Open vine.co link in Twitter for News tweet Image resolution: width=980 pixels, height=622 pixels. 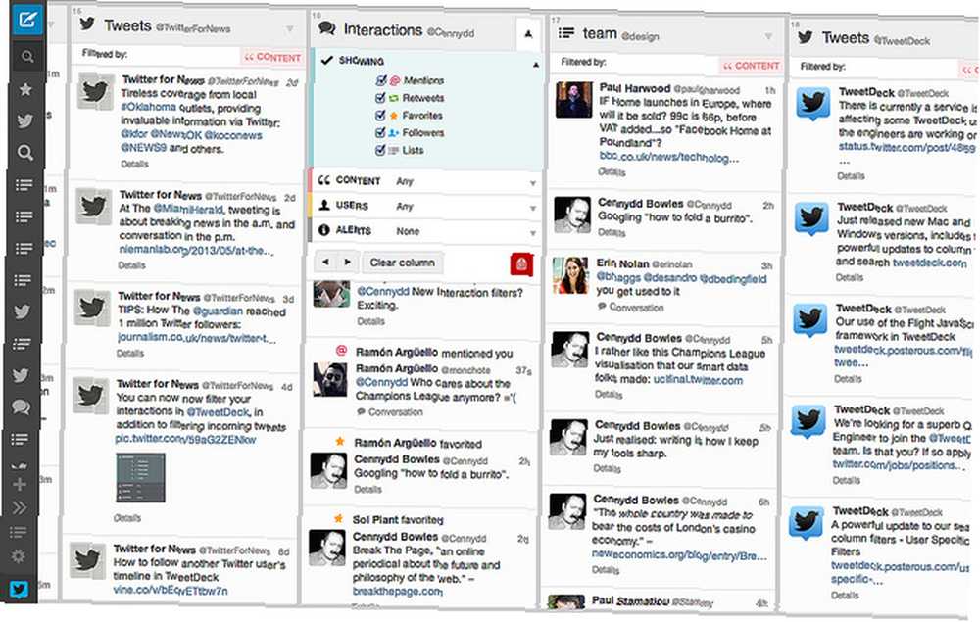[x=170, y=590]
